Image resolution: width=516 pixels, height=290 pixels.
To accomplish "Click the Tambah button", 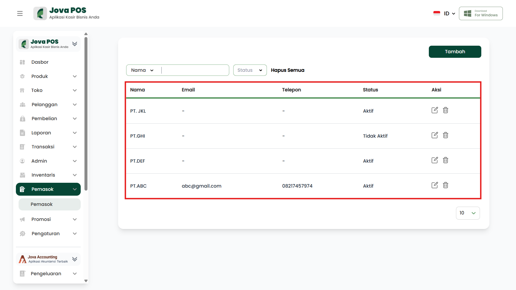I will (455, 52).
